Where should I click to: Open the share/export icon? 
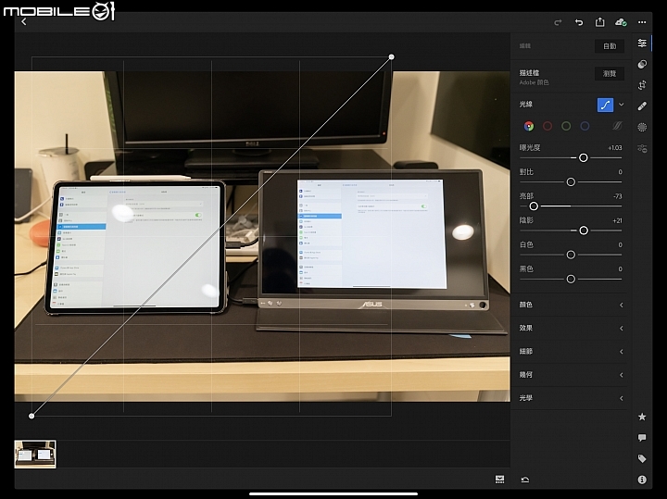tap(599, 21)
